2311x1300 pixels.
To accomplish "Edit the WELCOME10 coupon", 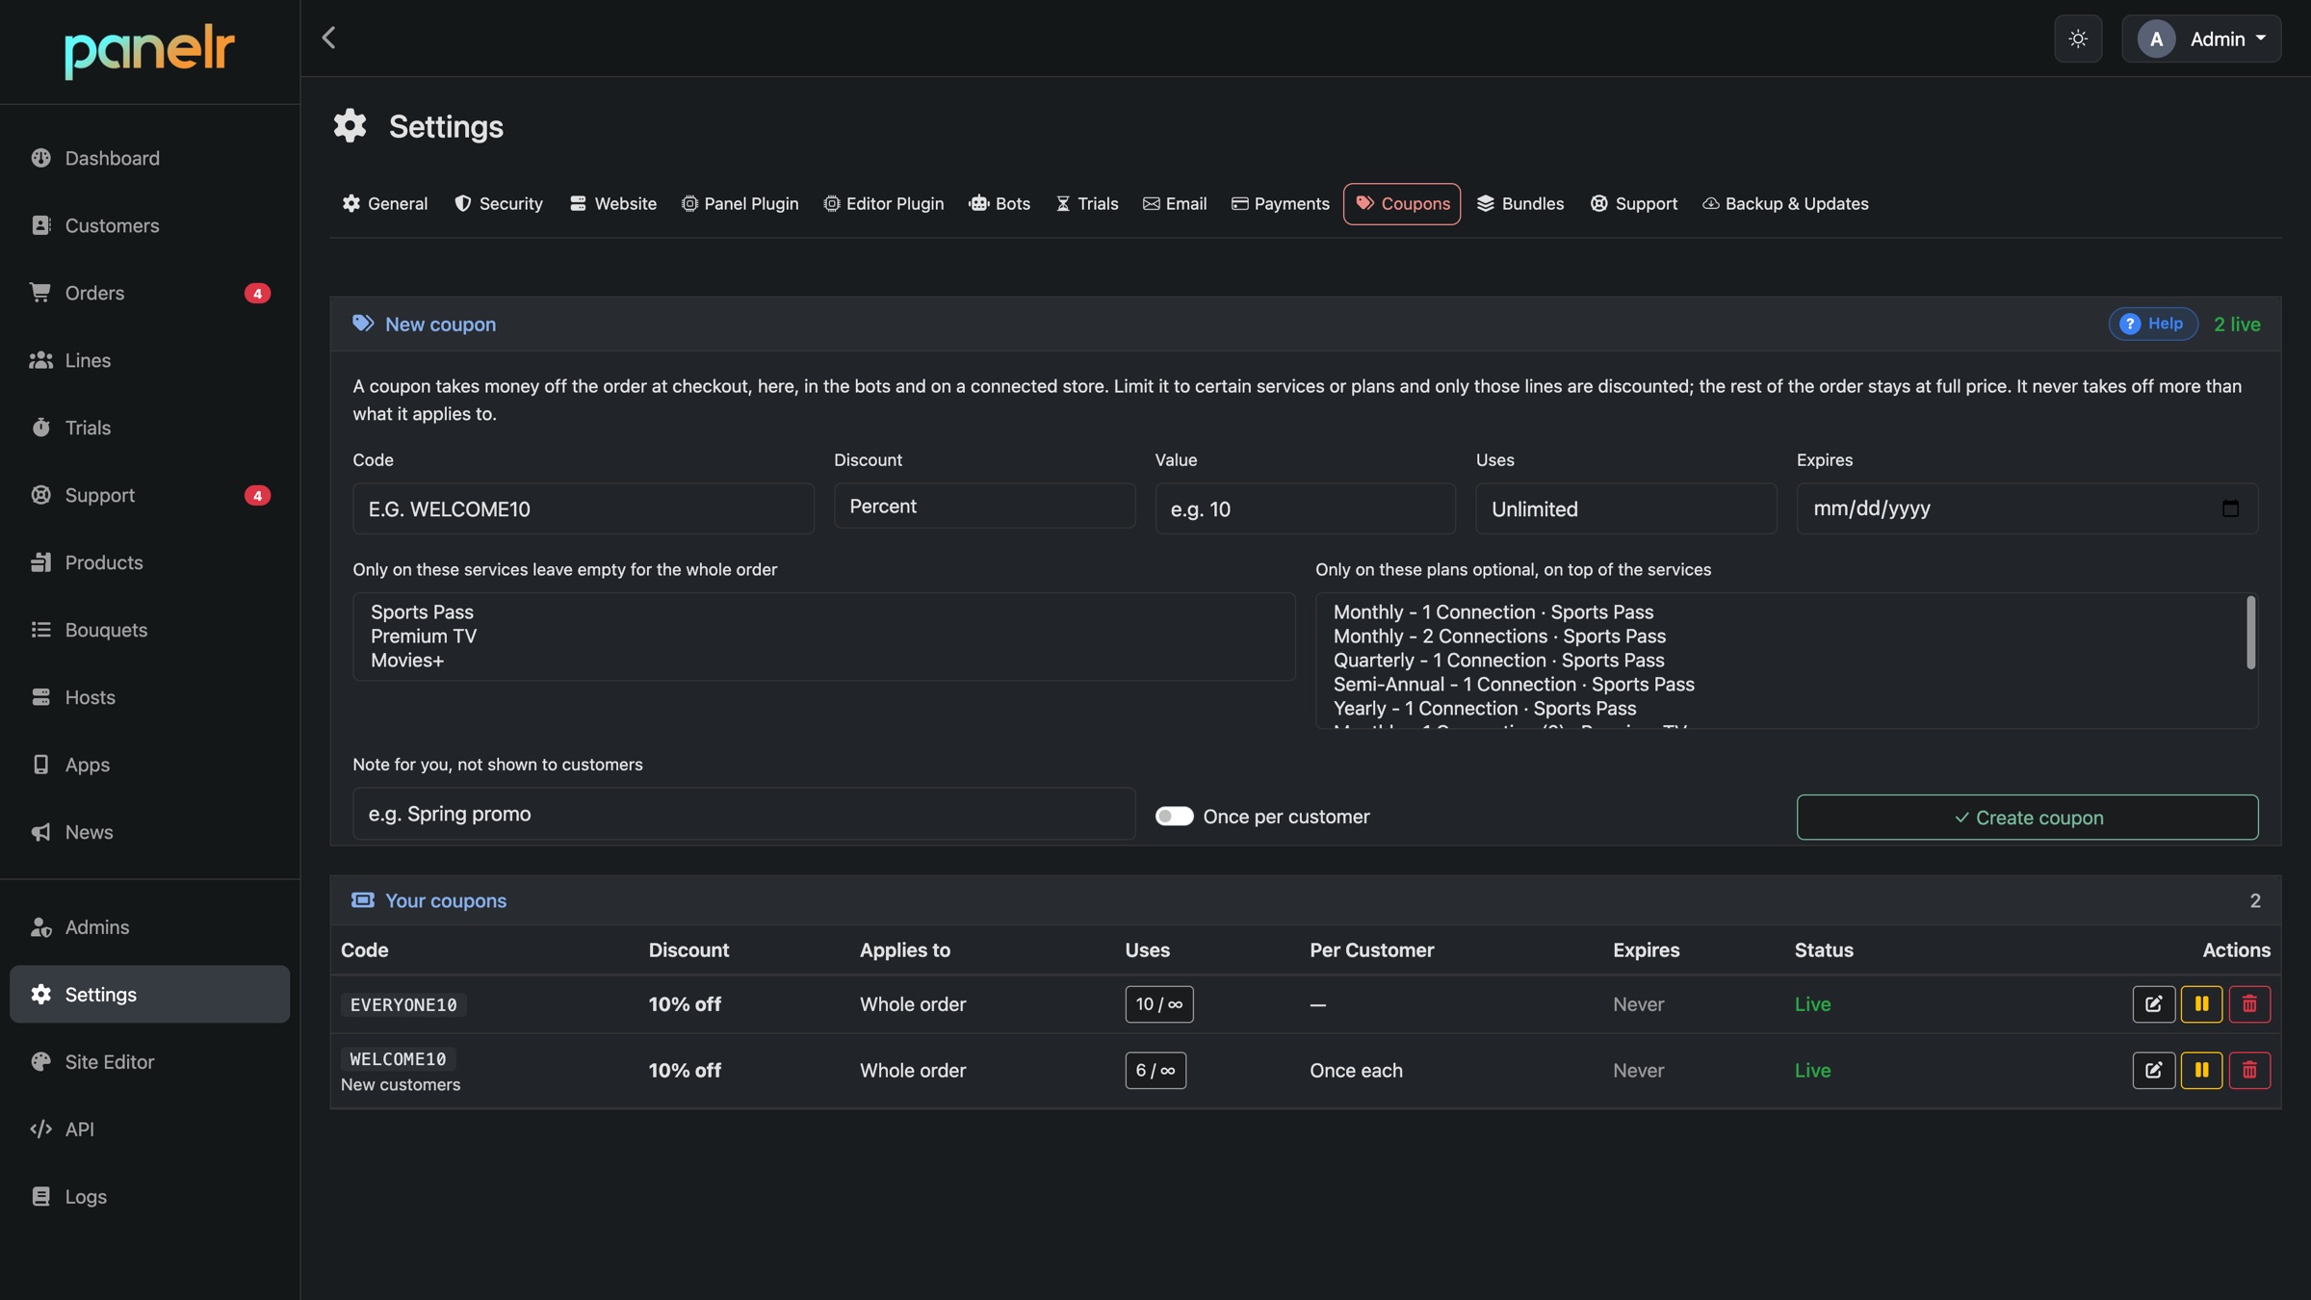I will tap(2153, 1070).
